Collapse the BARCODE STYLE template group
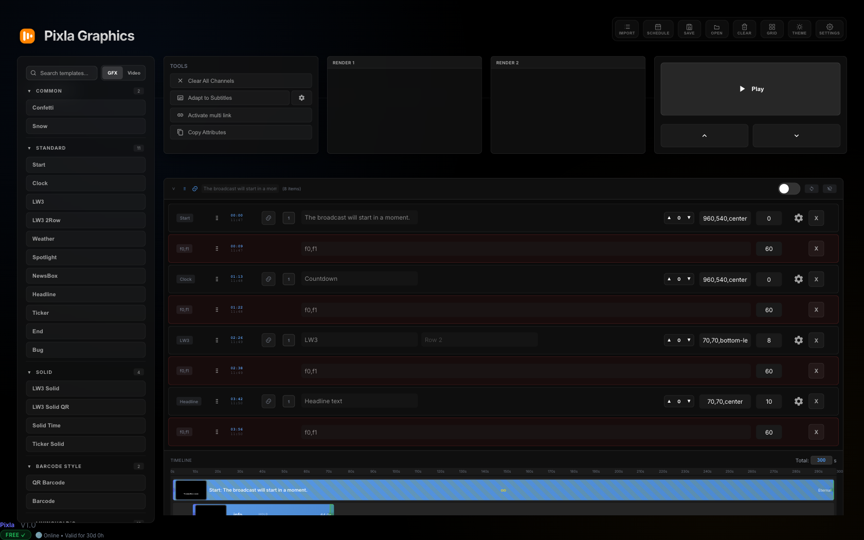 point(29,466)
